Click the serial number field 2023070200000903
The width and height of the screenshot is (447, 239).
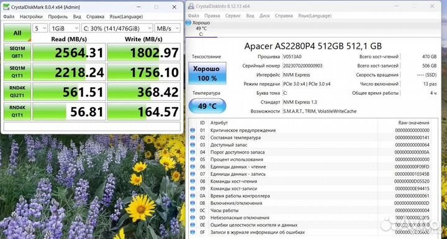tap(303, 66)
